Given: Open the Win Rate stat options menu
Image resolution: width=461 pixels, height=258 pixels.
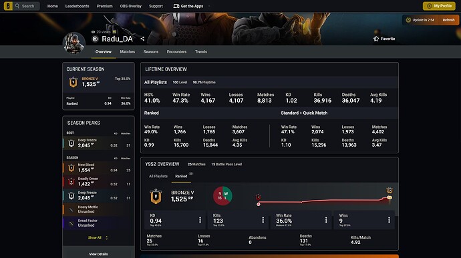Looking at the screenshot, I should pos(326,220).
